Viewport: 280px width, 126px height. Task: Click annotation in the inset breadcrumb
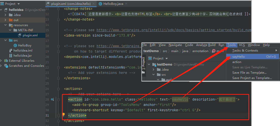click(x=200, y=51)
